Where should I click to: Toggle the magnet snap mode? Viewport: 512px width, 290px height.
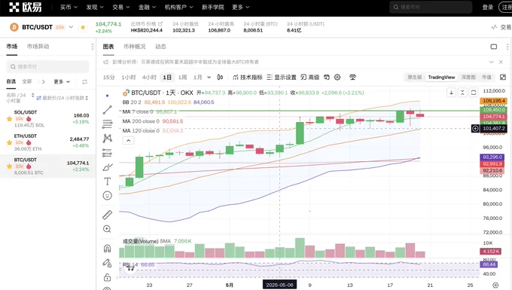pos(107,249)
